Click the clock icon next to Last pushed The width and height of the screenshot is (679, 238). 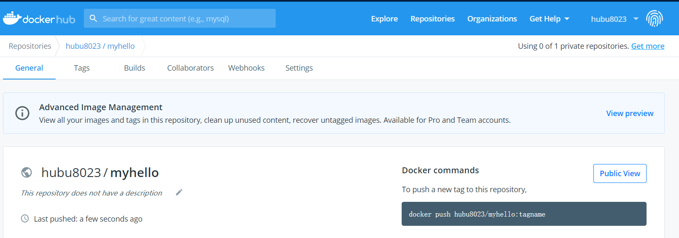tap(25, 219)
